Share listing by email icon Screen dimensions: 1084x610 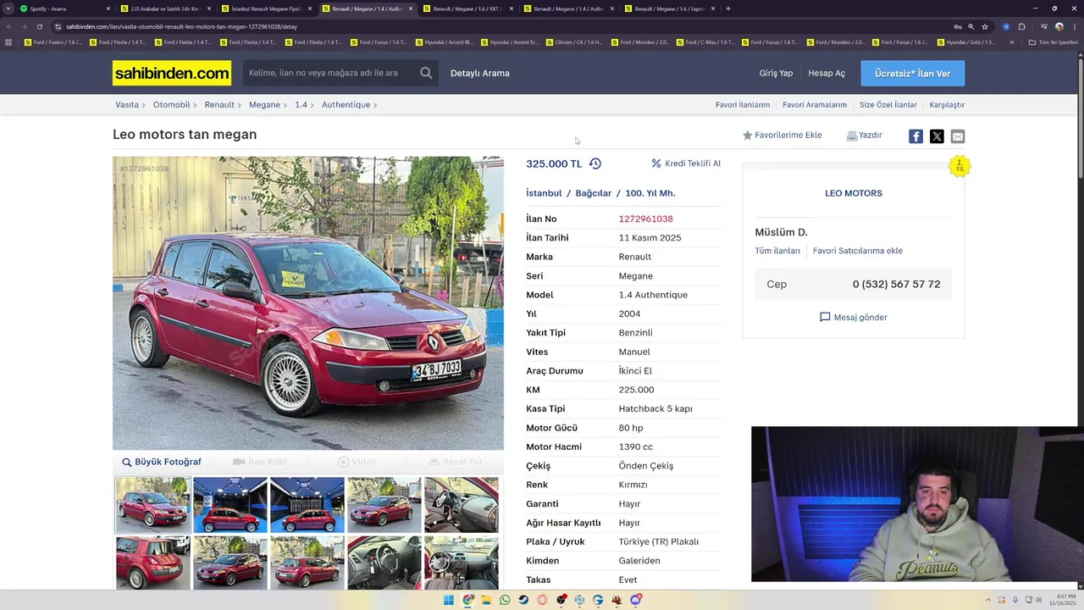(x=958, y=136)
